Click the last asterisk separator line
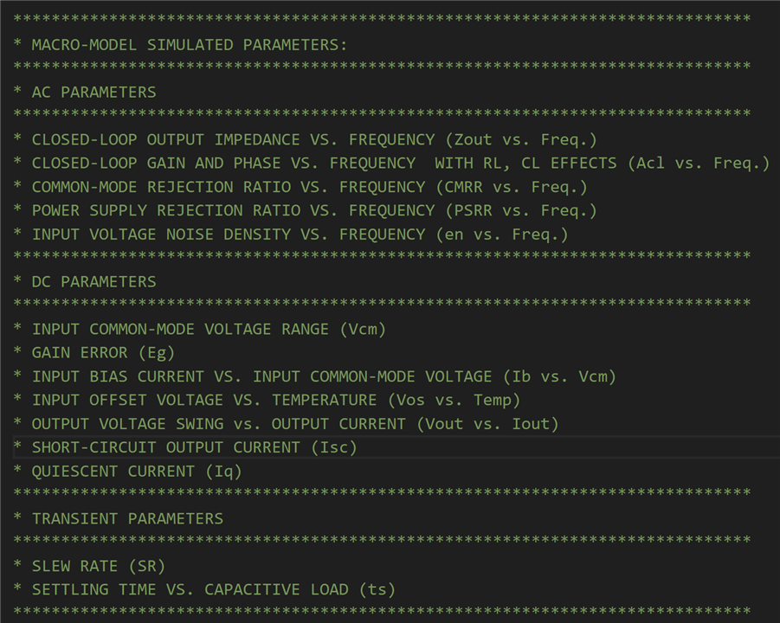 [x=382, y=612]
